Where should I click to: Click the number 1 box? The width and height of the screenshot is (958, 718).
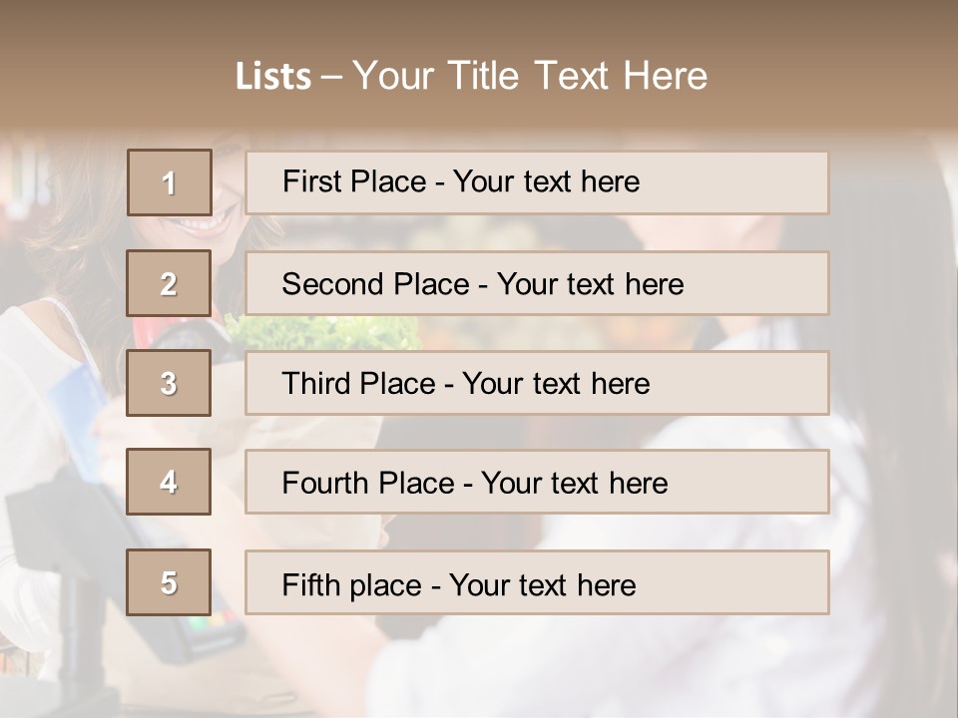(169, 182)
